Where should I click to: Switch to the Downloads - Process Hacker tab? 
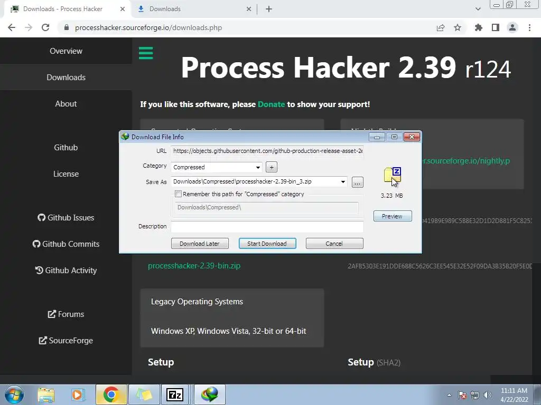point(63,9)
